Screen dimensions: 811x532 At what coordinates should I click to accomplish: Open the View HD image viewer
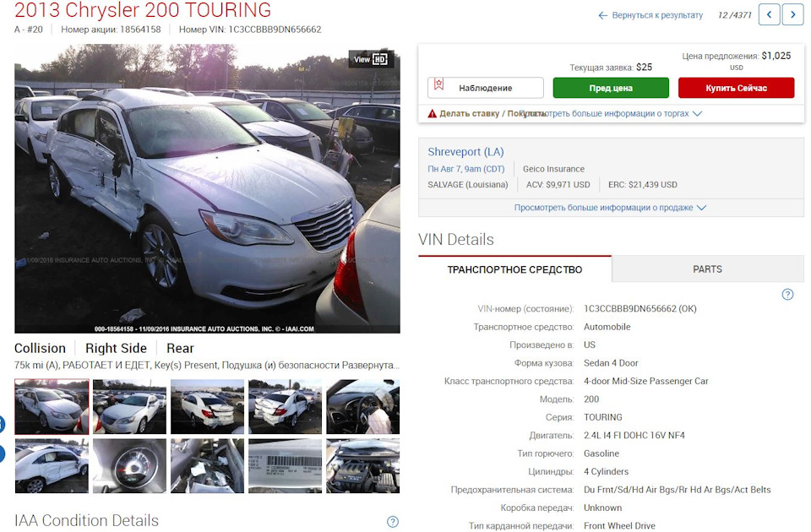point(371,59)
